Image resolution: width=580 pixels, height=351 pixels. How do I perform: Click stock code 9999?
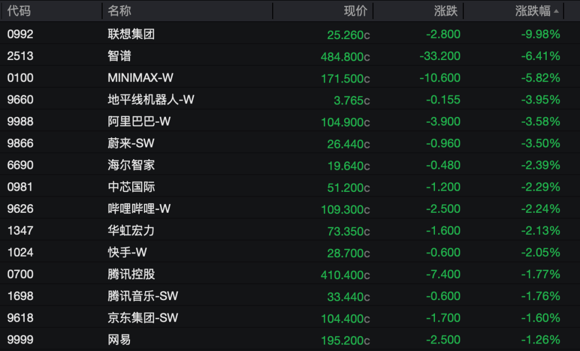coord(20,339)
